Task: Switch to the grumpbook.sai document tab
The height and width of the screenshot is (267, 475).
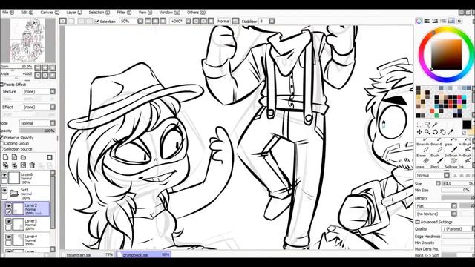Action: 143,255
